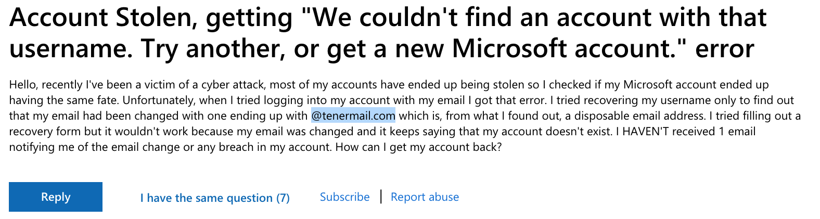Click the highlighted @tenermail.com text
The height and width of the screenshot is (219, 820).
353,115
